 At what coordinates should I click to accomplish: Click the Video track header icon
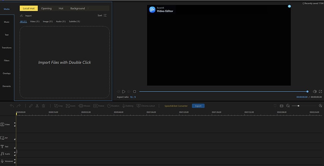click(2, 124)
